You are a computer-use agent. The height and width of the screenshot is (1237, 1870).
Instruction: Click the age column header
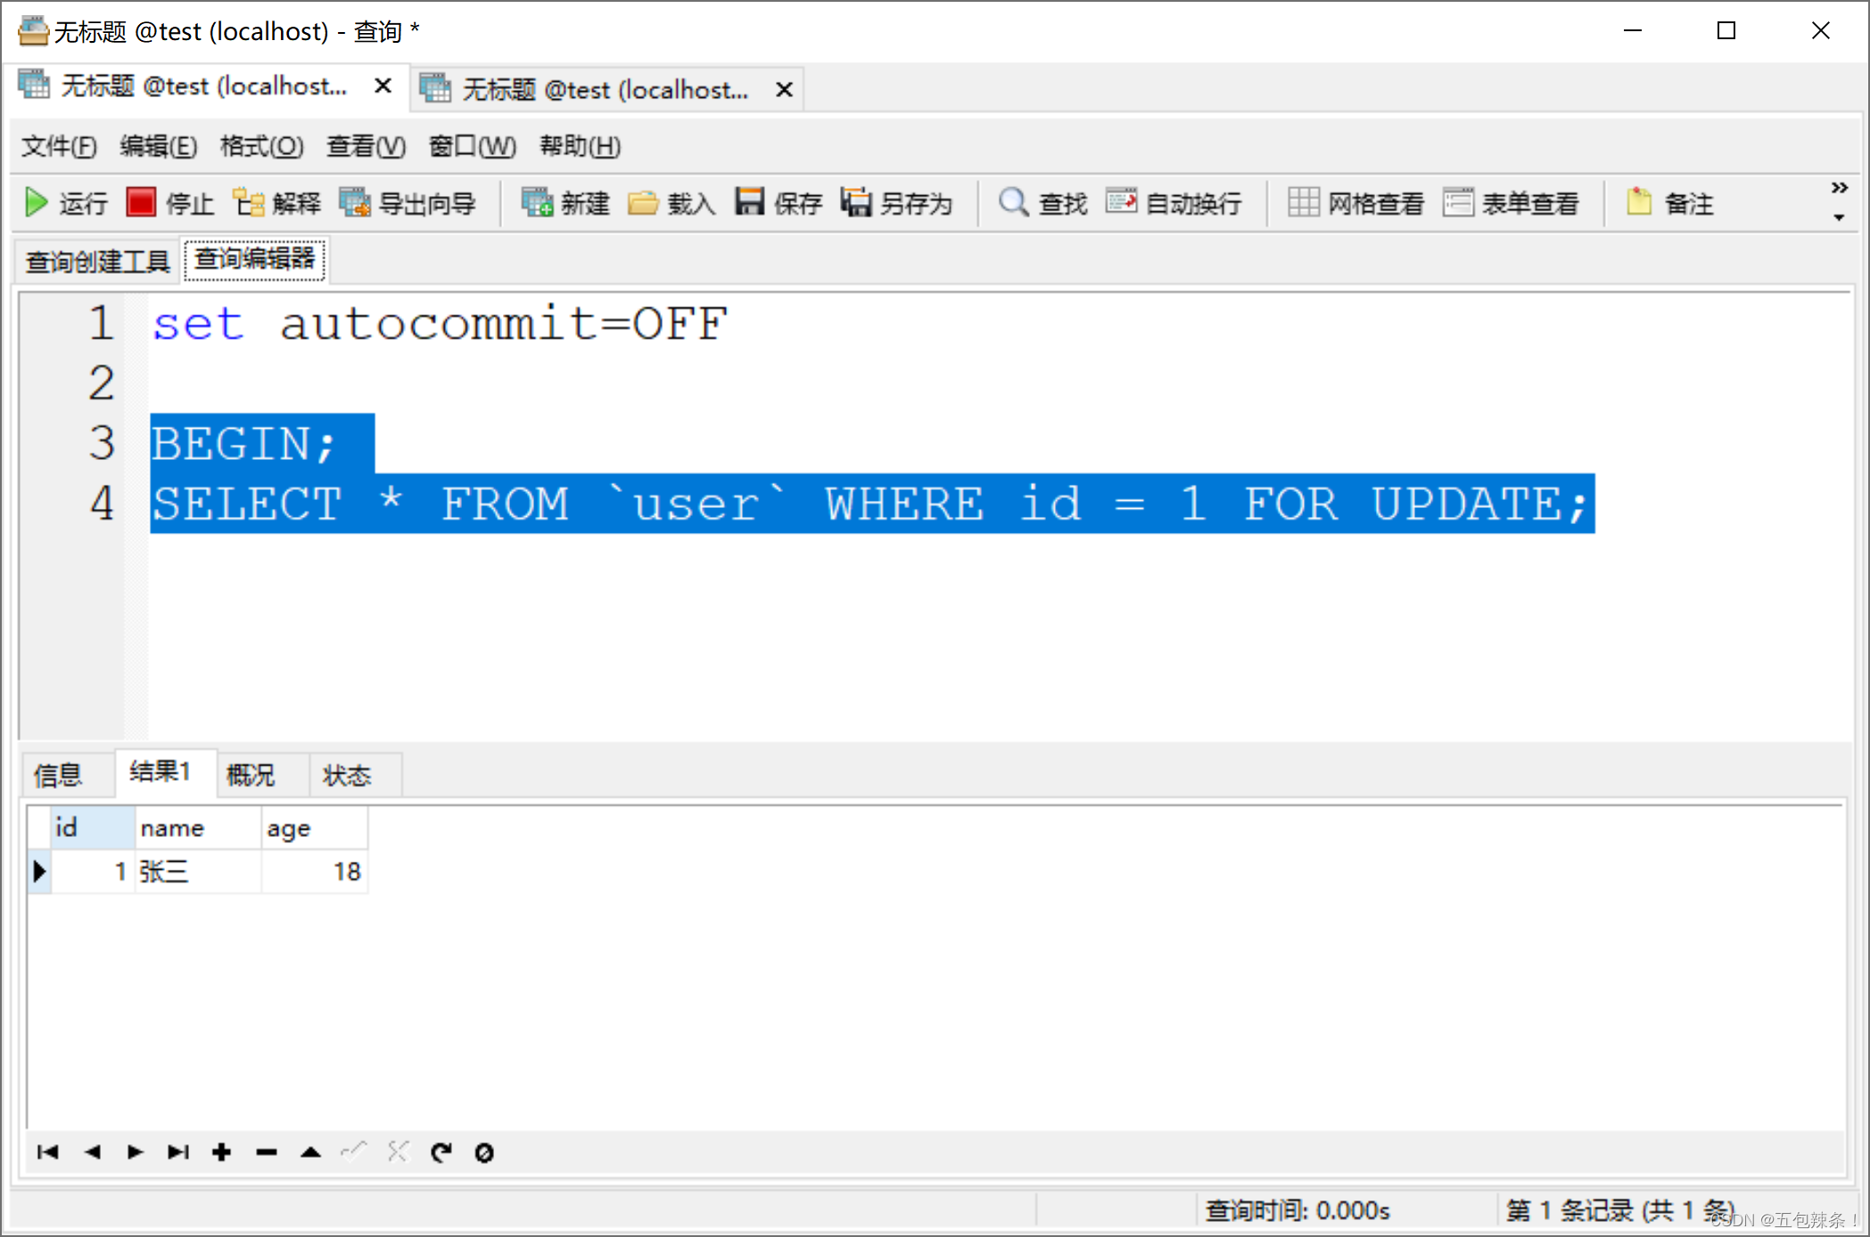pyautogui.click(x=315, y=827)
